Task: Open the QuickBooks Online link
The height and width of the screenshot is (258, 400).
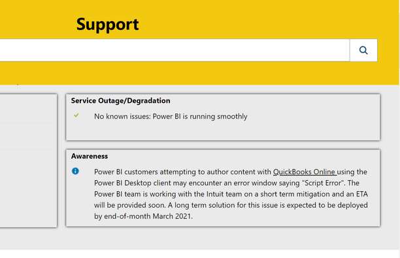Action: pos(305,172)
